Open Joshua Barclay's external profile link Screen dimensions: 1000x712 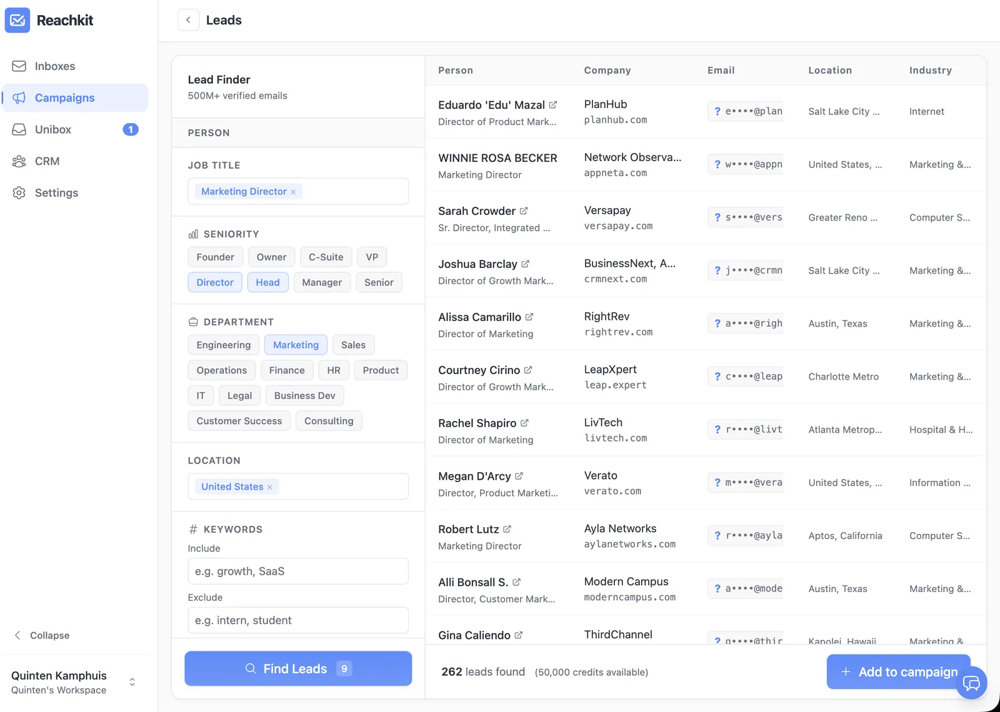pyautogui.click(x=526, y=264)
